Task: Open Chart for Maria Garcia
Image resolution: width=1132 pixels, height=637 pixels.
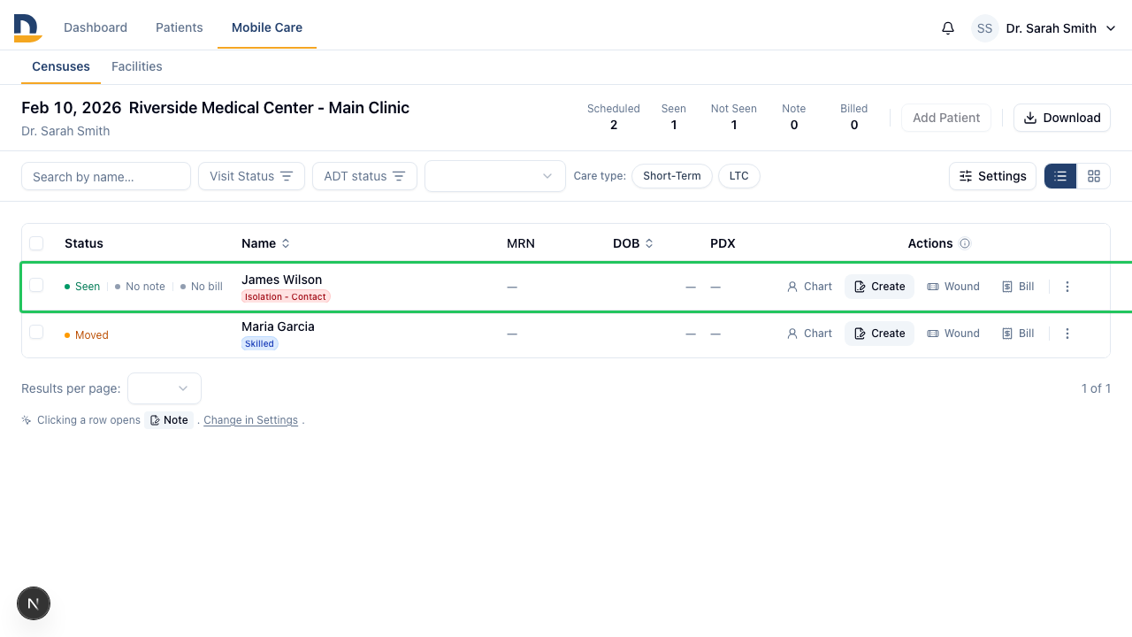Action: (x=809, y=334)
